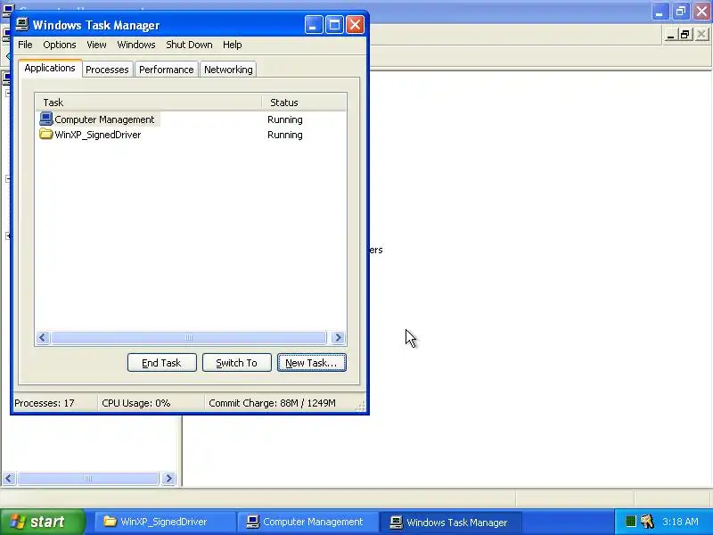
Task: Click Windows Task Manager taskbar button
Action: coord(450,522)
